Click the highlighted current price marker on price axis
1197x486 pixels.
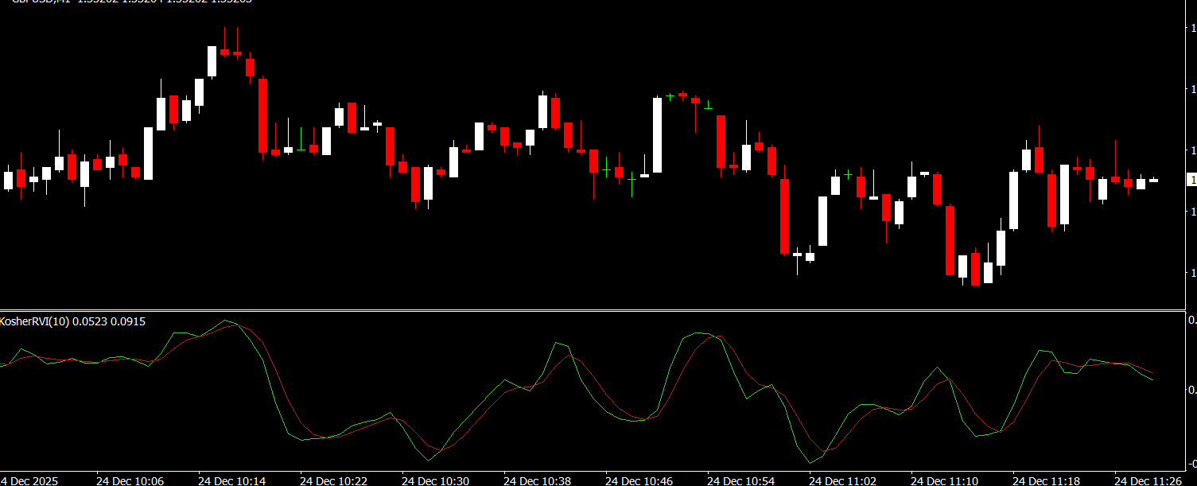[1191, 181]
